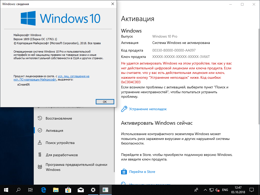
Task: Click the Windows 10 logo in dialog
Action: click(61, 18)
